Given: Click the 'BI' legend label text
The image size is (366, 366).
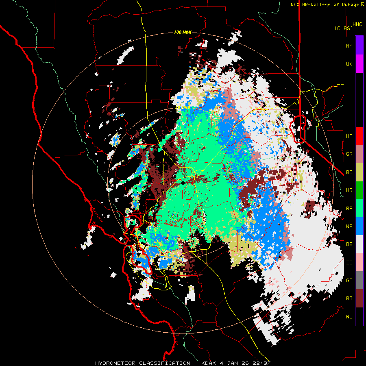Looking at the screenshot, I should [349, 298].
